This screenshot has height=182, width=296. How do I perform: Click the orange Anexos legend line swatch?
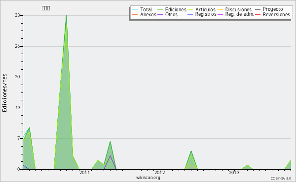(x=135, y=14)
